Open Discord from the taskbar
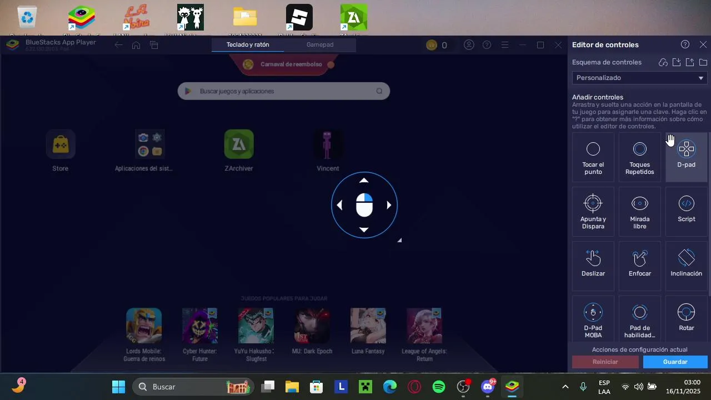Viewport: 711px width, 400px height. click(488, 387)
